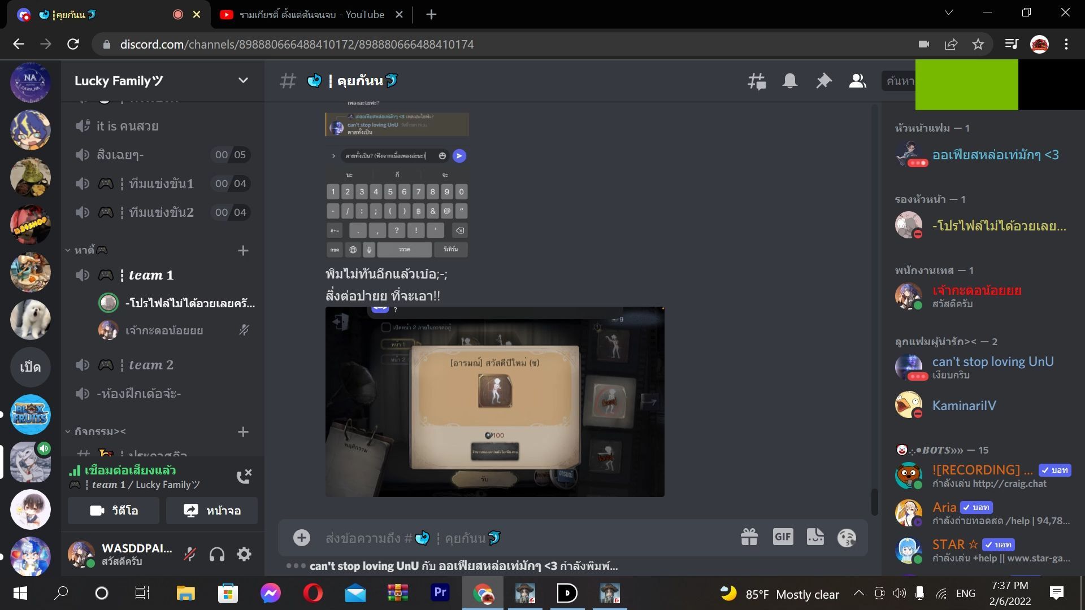Viewport: 1085px width, 610px height.
Task: Click the วิดีโอ video button
Action: (114, 511)
